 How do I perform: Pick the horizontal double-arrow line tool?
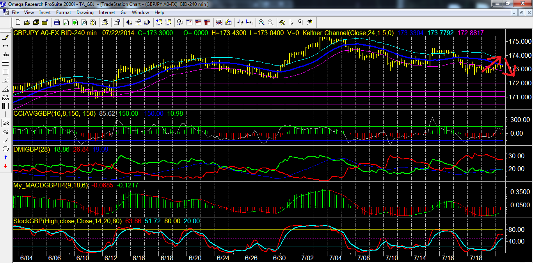[x=5, y=46]
